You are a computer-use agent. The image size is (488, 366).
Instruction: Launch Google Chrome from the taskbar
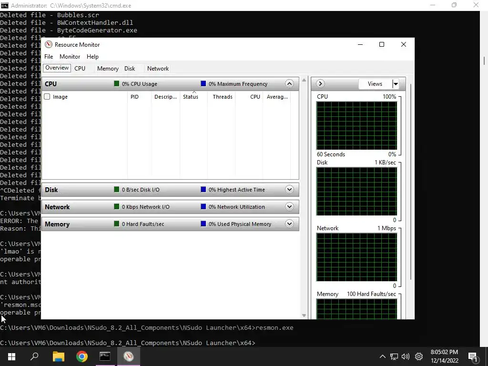pyautogui.click(x=82, y=356)
